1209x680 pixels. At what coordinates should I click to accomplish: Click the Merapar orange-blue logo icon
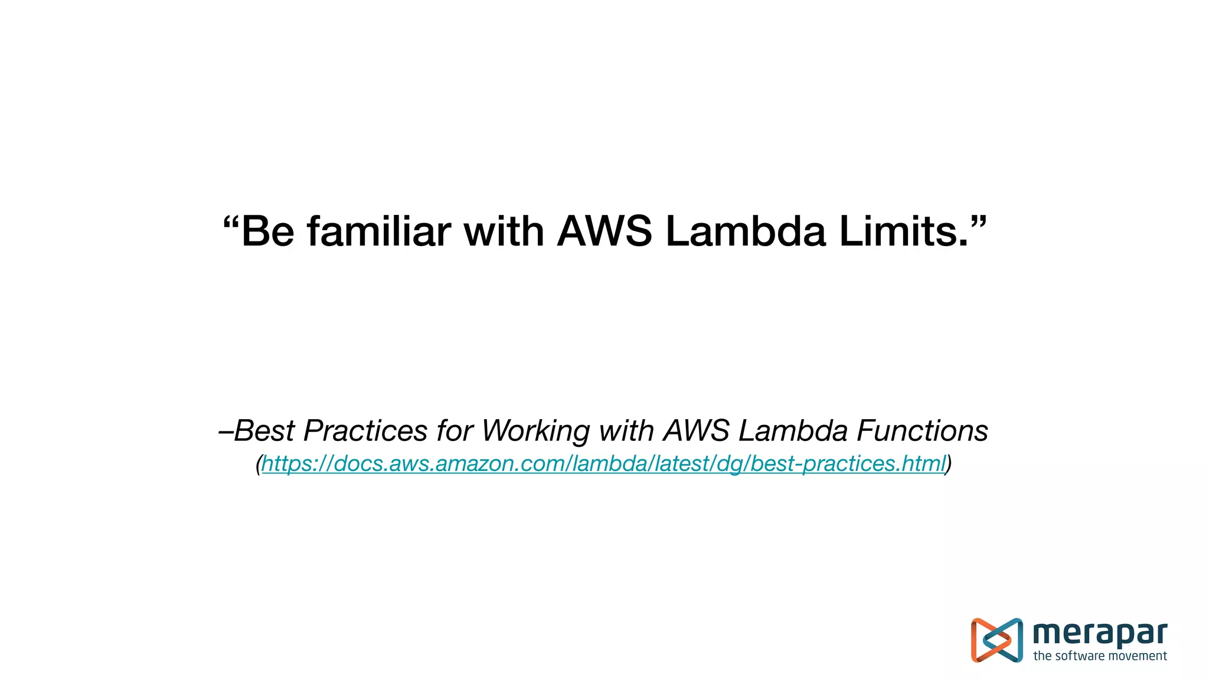coord(996,640)
